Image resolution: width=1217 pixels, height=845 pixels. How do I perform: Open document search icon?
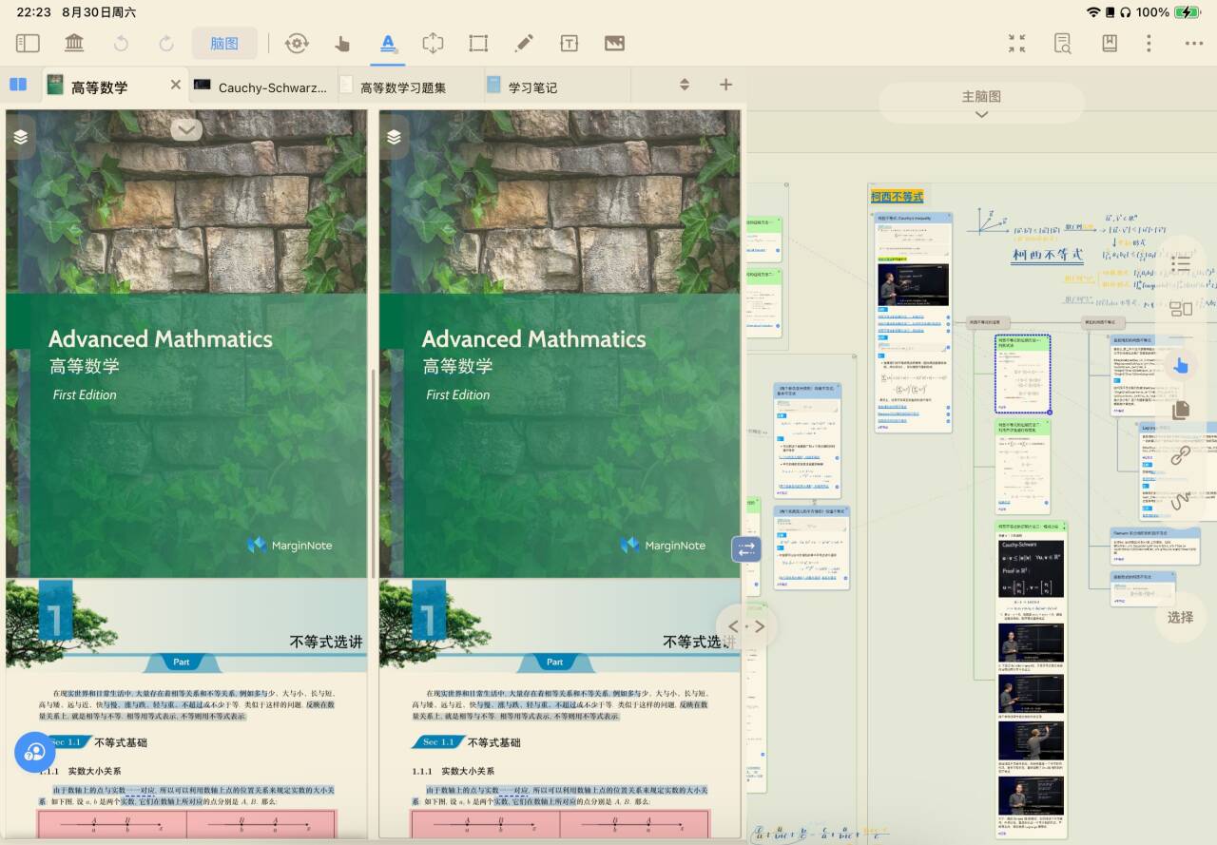click(x=1063, y=43)
